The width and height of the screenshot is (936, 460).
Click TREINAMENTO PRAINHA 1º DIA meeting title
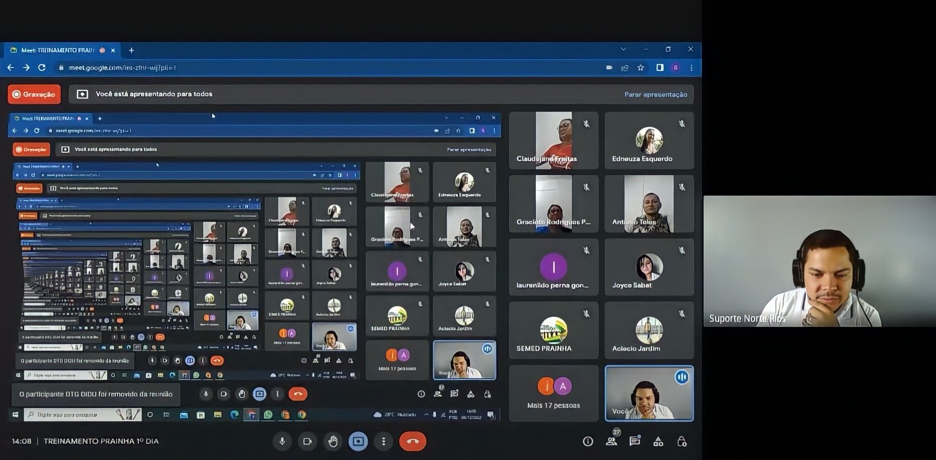click(x=101, y=441)
